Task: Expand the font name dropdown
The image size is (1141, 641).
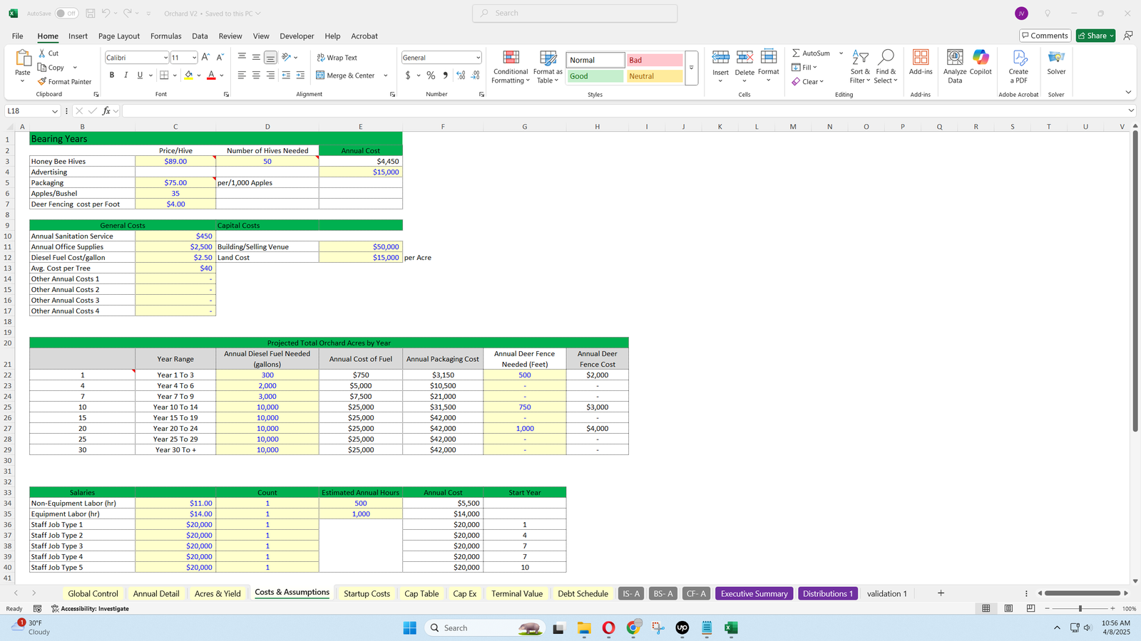Action: tap(165, 58)
